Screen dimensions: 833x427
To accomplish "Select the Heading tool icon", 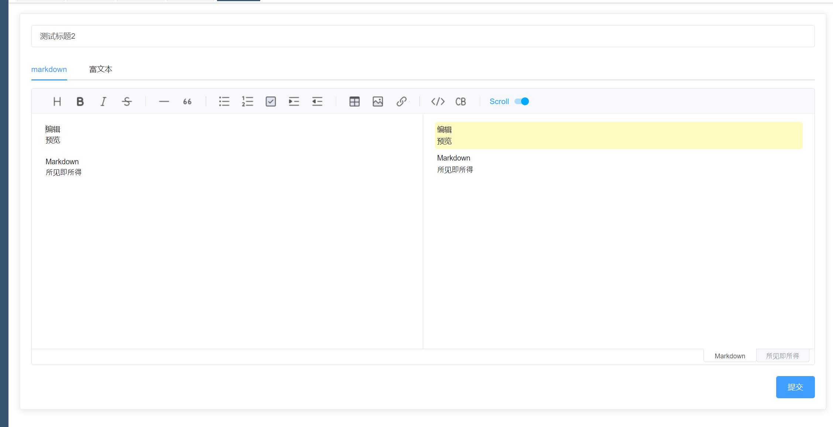I will pyautogui.click(x=57, y=101).
